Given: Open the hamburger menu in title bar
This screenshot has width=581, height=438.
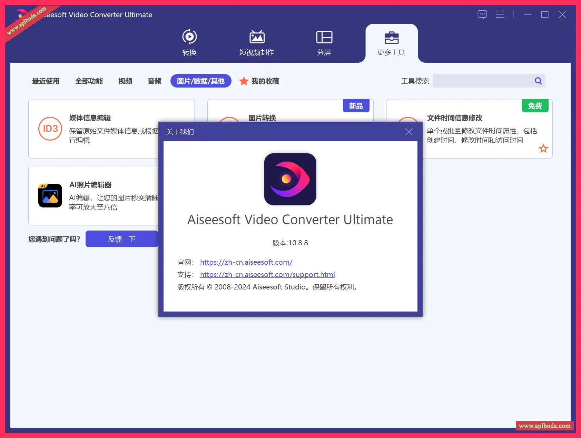Looking at the screenshot, I should 500,14.
